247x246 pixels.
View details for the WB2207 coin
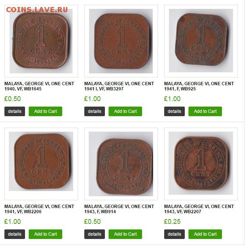coord(174,234)
